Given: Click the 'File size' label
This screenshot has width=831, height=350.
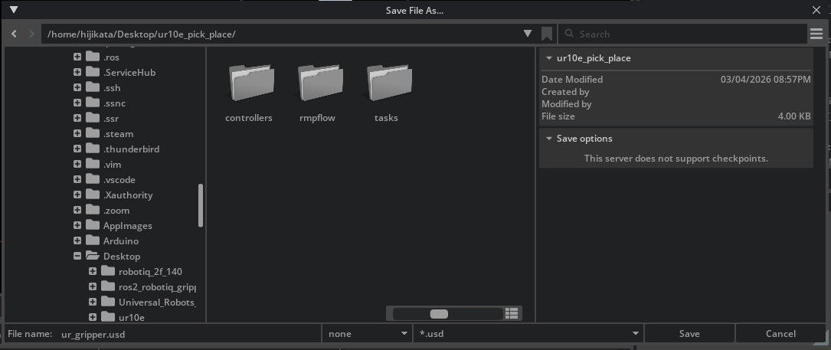Looking at the screenshot, I should pos(558,116).
